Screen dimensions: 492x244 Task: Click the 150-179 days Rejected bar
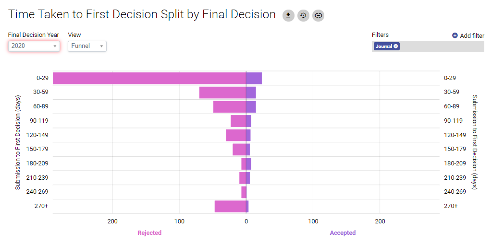pyautogui.click(x=239, y=150)
